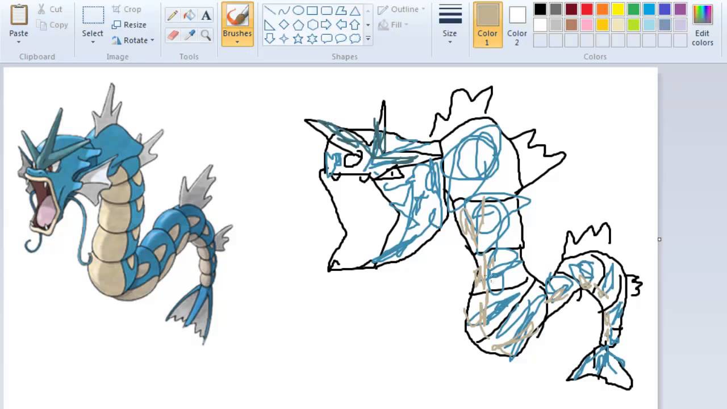
Task: Select the Oval shape
Action: 298,10
